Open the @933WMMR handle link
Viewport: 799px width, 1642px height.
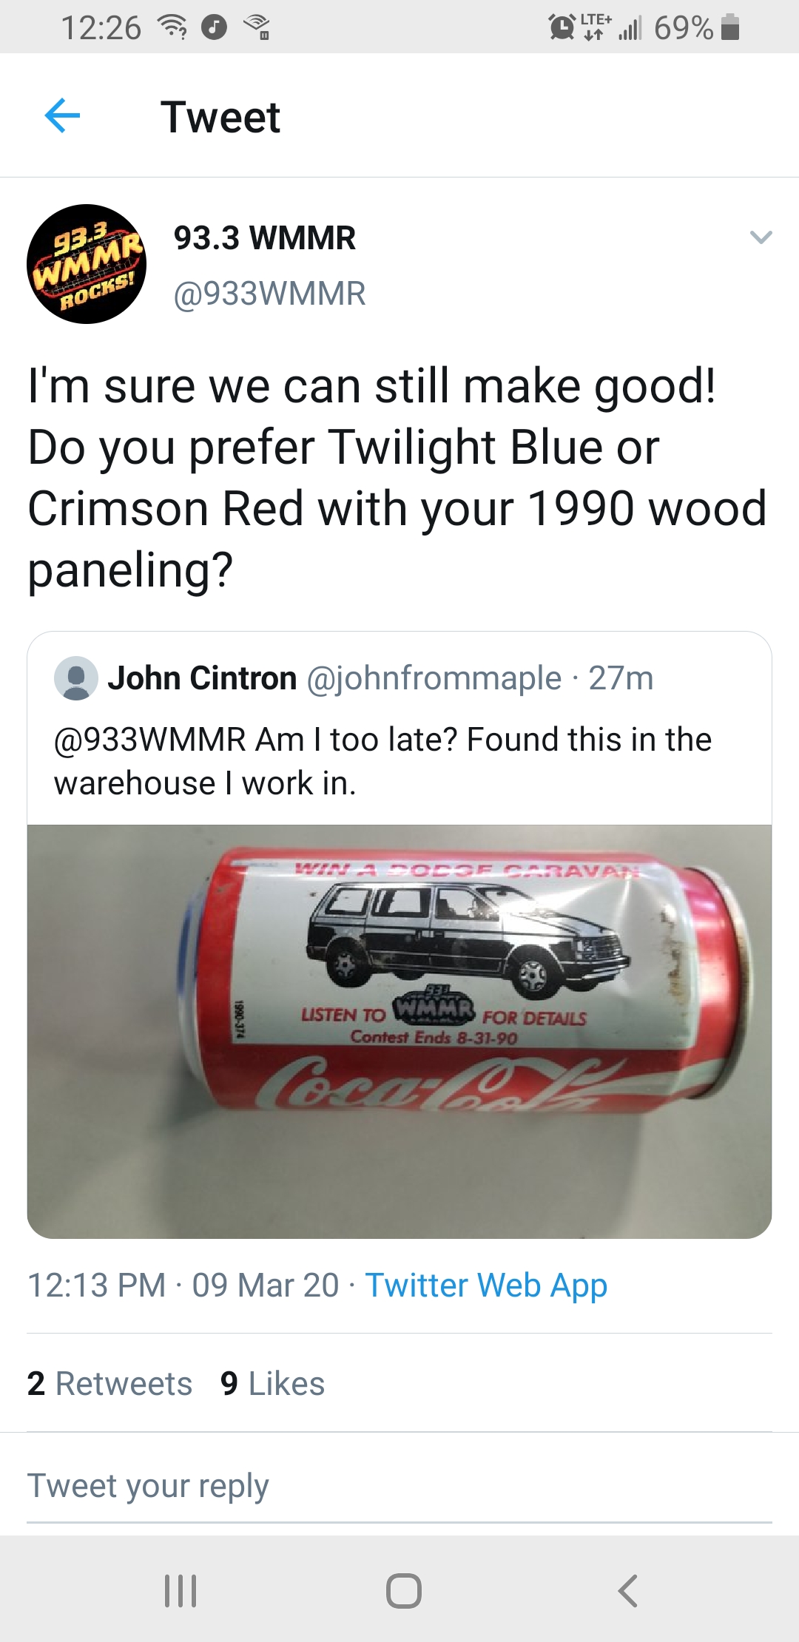tap(269, 294)
